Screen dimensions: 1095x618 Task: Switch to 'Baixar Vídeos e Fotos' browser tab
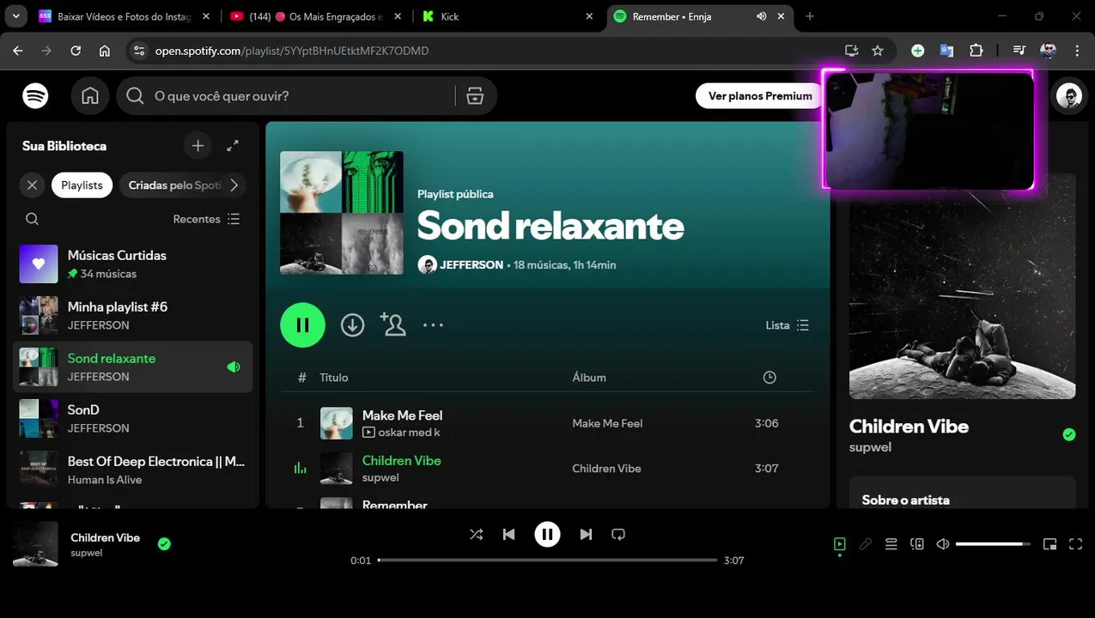tap(125, 16)
